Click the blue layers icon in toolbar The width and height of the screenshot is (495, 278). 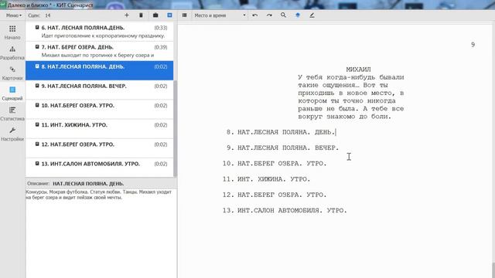point(297,15)
